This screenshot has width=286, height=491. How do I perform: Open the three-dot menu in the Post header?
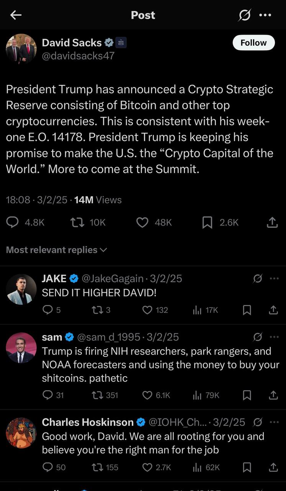265,15
